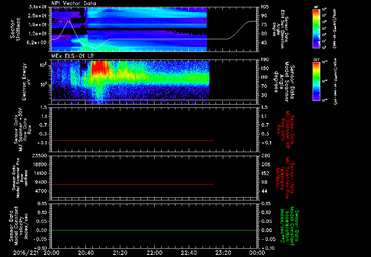
Task: Click the 21:20 time axis label
Action: click(x=120, y=253)
